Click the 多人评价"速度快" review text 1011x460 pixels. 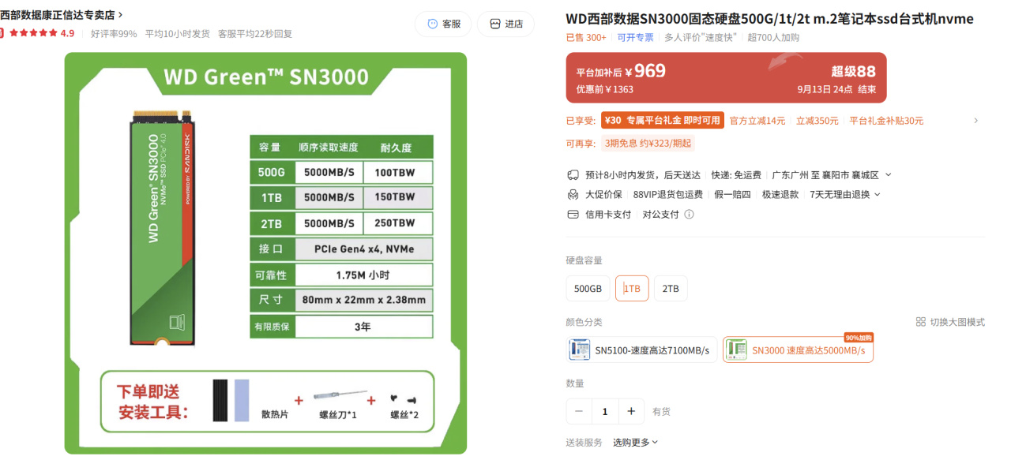(x=701, y=37)
